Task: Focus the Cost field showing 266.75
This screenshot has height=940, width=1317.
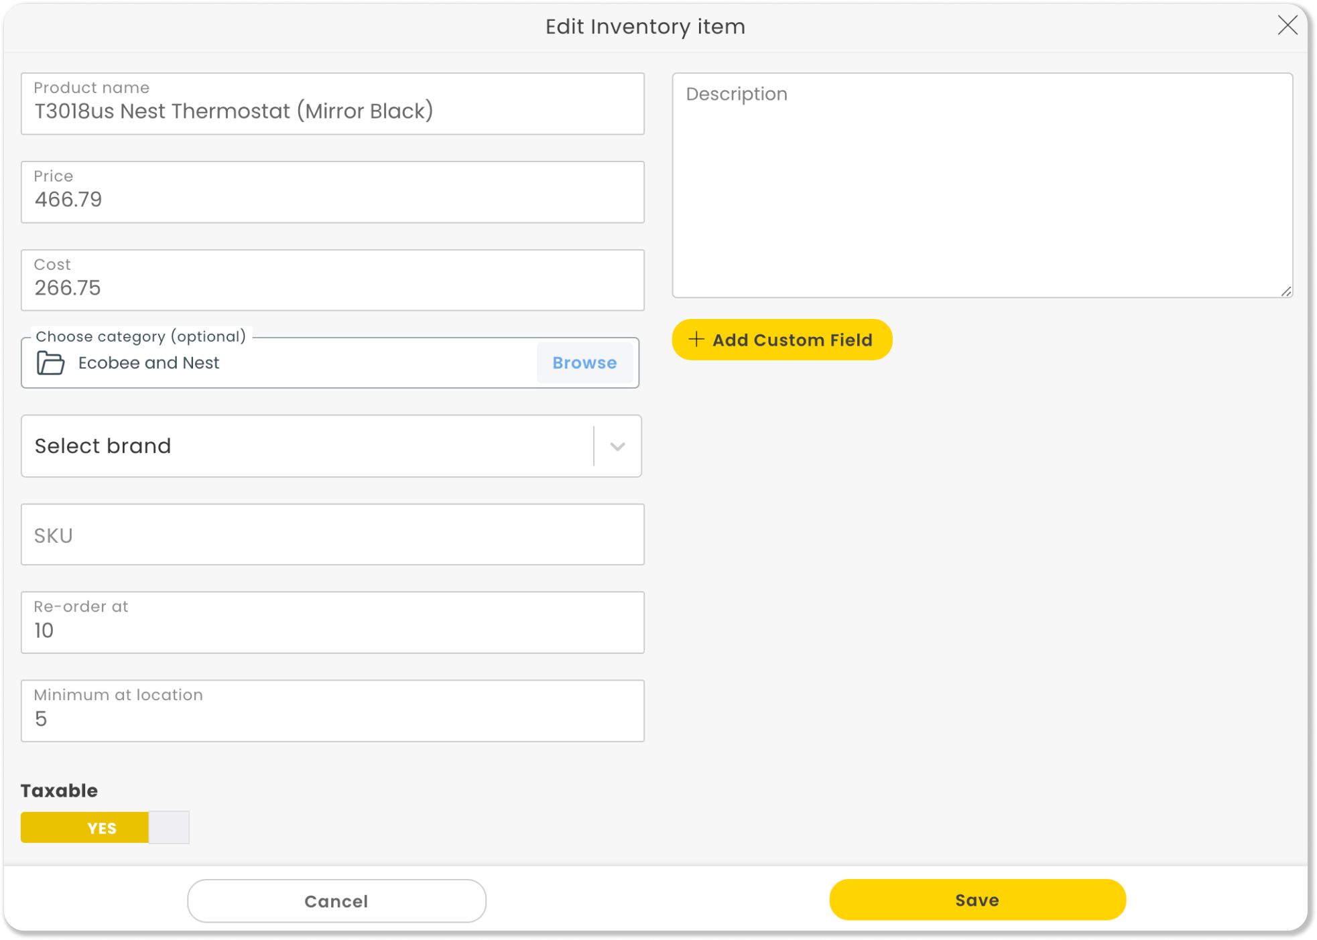Action: point(333,280)
